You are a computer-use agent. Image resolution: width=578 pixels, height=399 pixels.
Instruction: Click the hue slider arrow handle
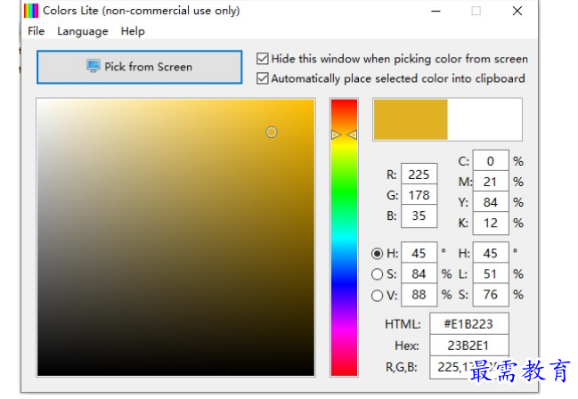[x=344, y=134]
